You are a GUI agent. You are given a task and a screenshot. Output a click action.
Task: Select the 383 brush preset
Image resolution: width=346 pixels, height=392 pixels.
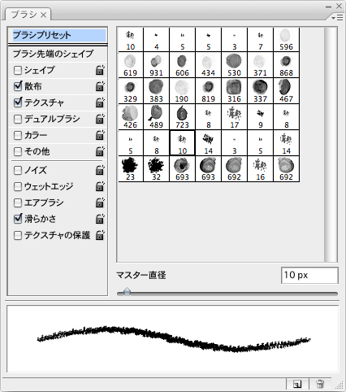click(x=156, y=91)
